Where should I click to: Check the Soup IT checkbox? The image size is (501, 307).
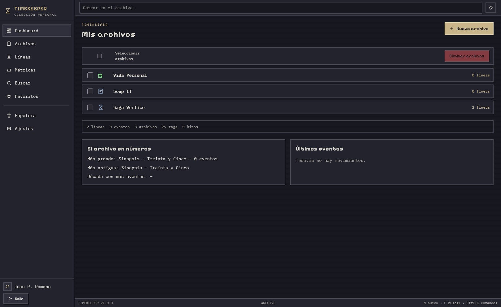point(90,91)
